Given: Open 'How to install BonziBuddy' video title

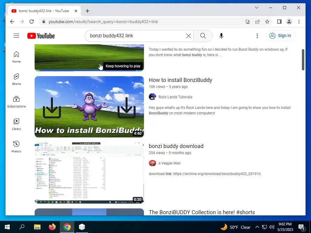Looking at the screenshot, I should (x=180, y=80).
